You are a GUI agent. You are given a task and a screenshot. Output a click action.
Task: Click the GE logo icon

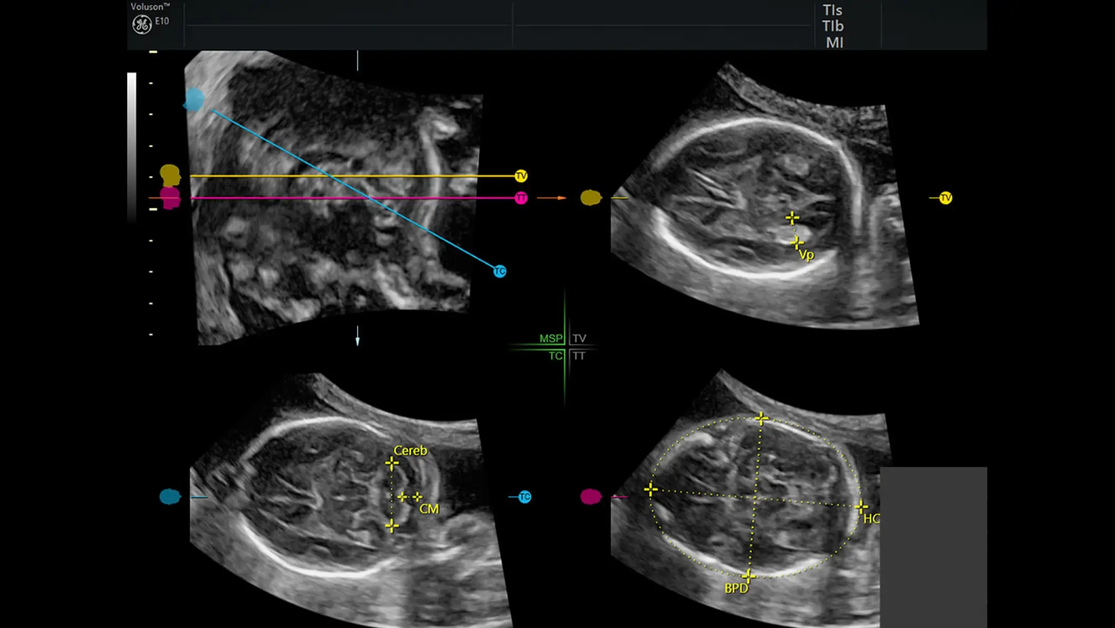pos(141,24)
